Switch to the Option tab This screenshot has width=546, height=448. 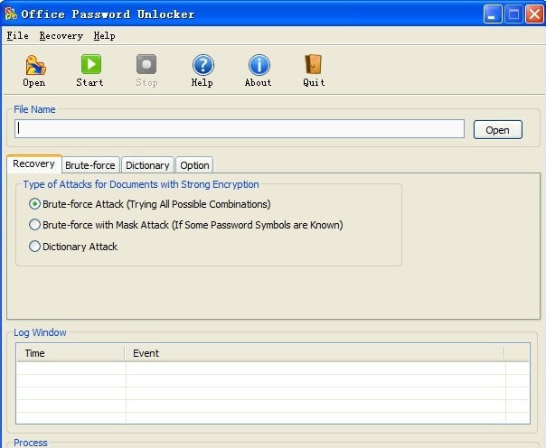tap(194, 165)
